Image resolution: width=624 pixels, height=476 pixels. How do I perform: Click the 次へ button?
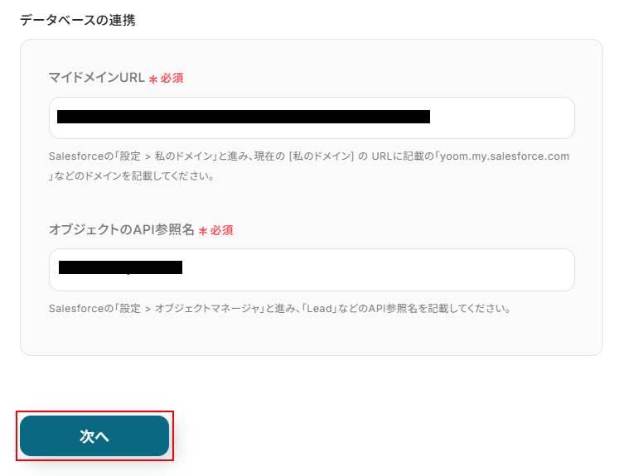[94, 436]
